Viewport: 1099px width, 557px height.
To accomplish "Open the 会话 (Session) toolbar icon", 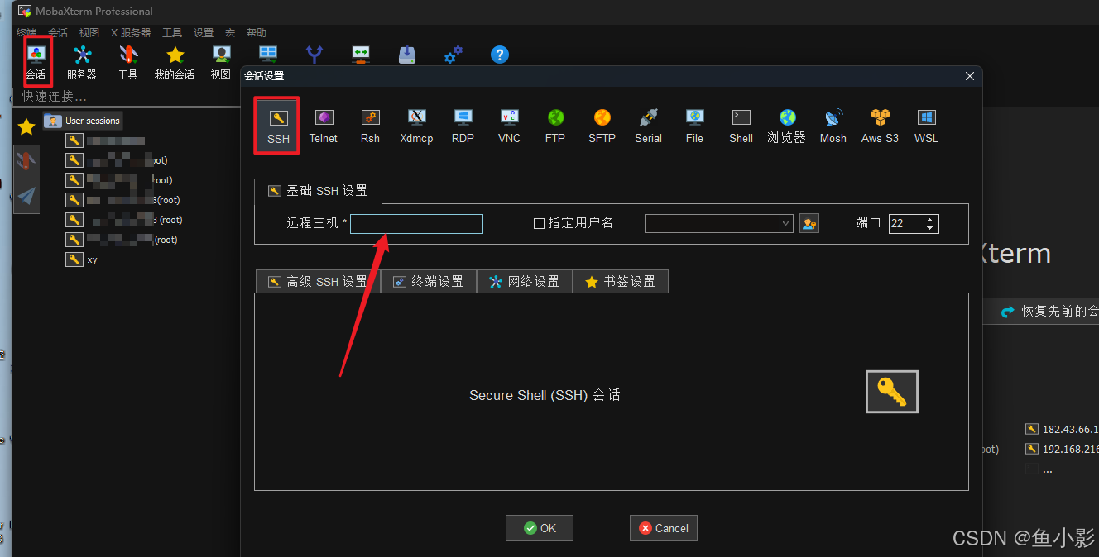I will (36, 63).
